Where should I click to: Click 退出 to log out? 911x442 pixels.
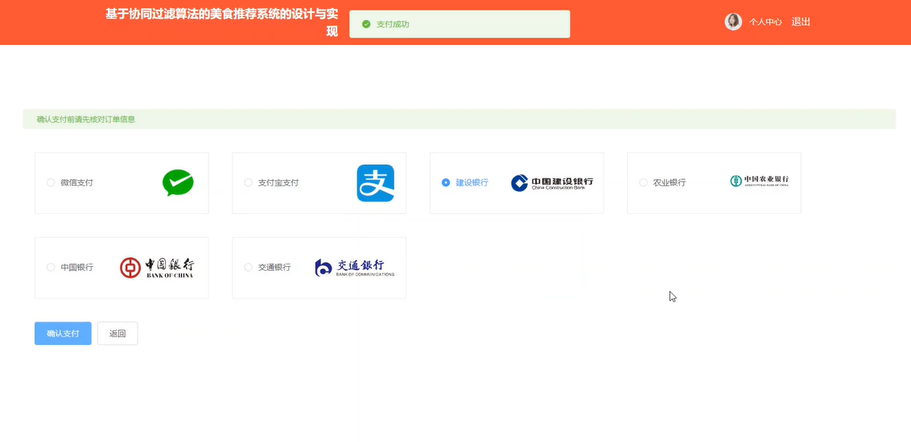pos(801,22)
